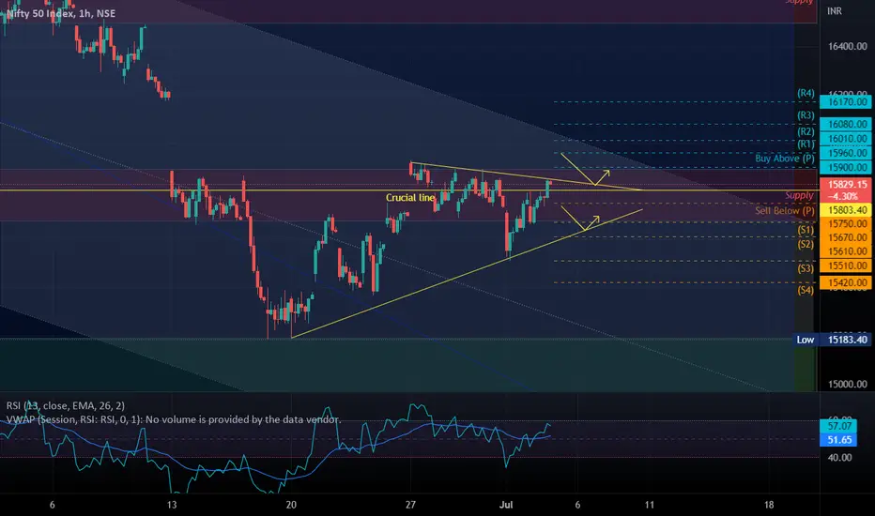
Task: Click the 15510.00 price label
Action: pyautogui.click(x=845, y=266)
